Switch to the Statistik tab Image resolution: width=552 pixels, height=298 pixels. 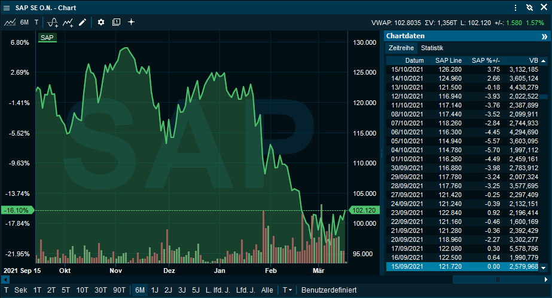pos(432,48)
